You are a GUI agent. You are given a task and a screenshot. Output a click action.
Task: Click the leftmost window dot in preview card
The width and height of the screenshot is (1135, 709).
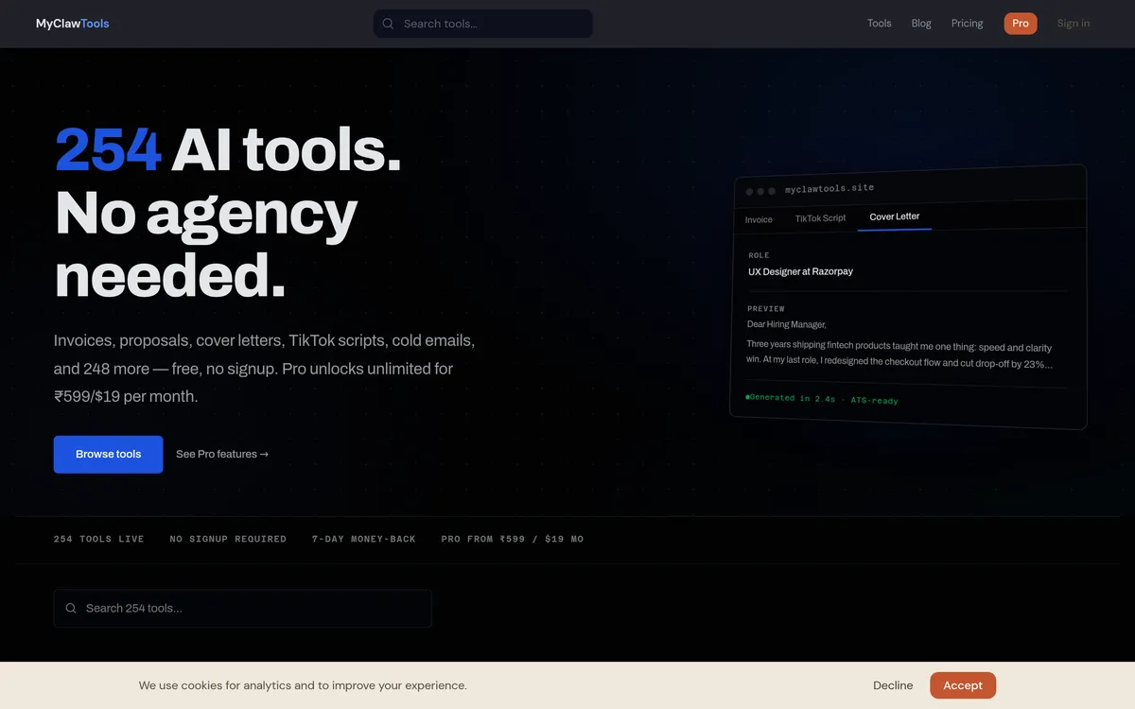pyautogui.click(x=748, y=190)
